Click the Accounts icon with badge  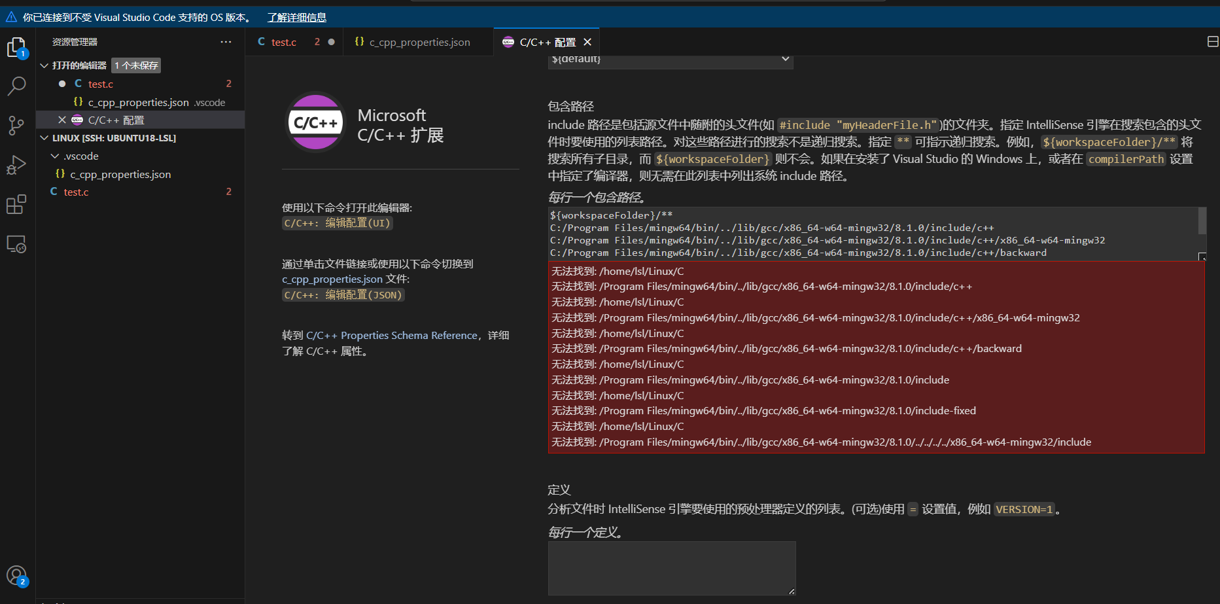(x=16, y=576)
